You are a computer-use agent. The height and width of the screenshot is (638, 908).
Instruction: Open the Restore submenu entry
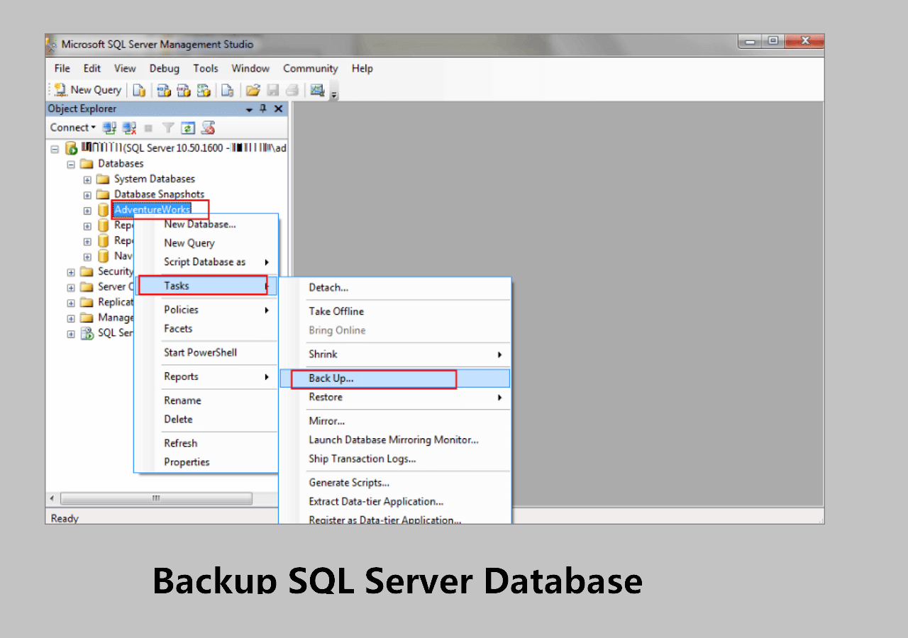click(326, 398)
